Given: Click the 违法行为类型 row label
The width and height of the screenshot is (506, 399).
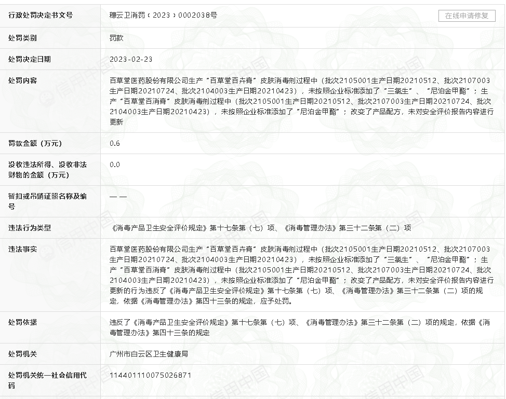Looking at the screenshot, I should 30,228.
